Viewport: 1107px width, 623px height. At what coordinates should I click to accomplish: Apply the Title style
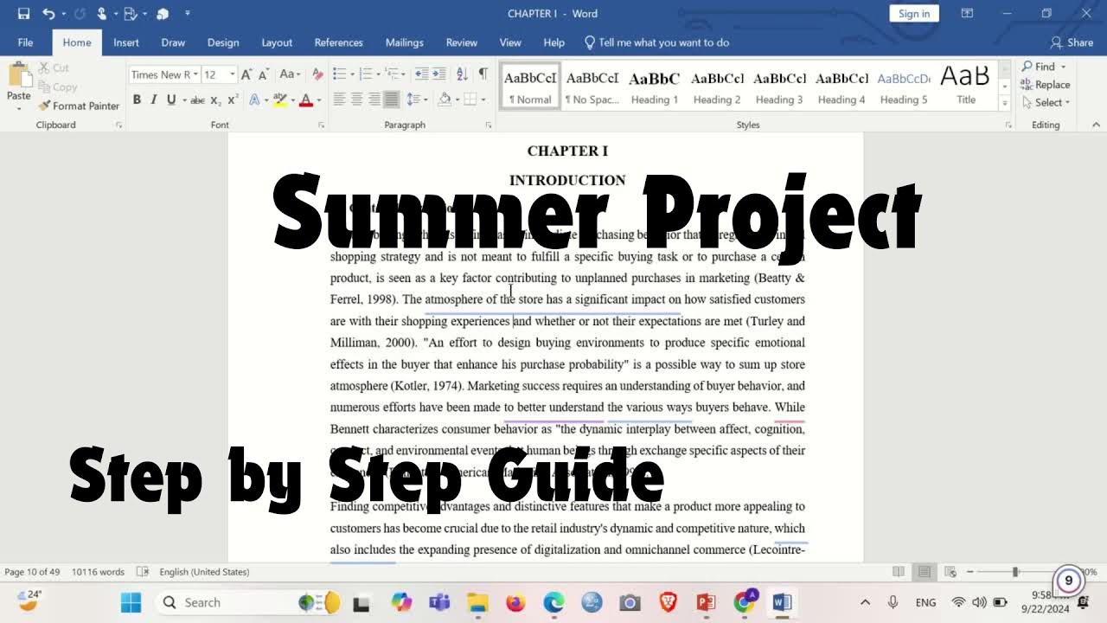pyautogui.click(x=966, y=87)
